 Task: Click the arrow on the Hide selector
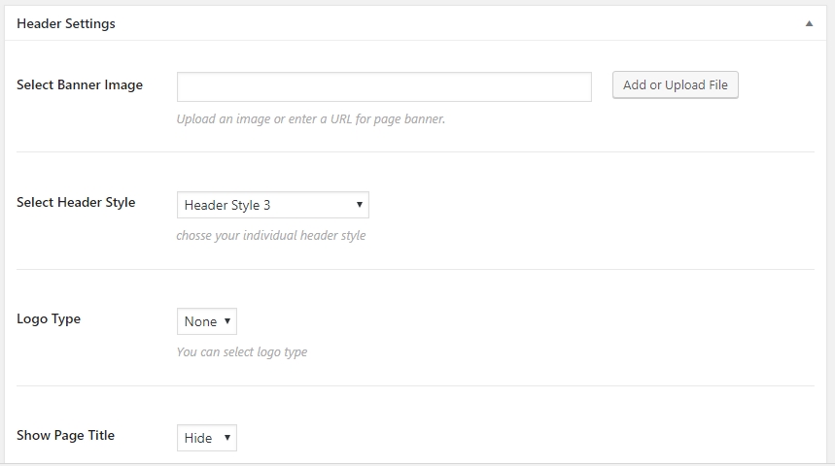pyautogui.click(x=226, y=438)
